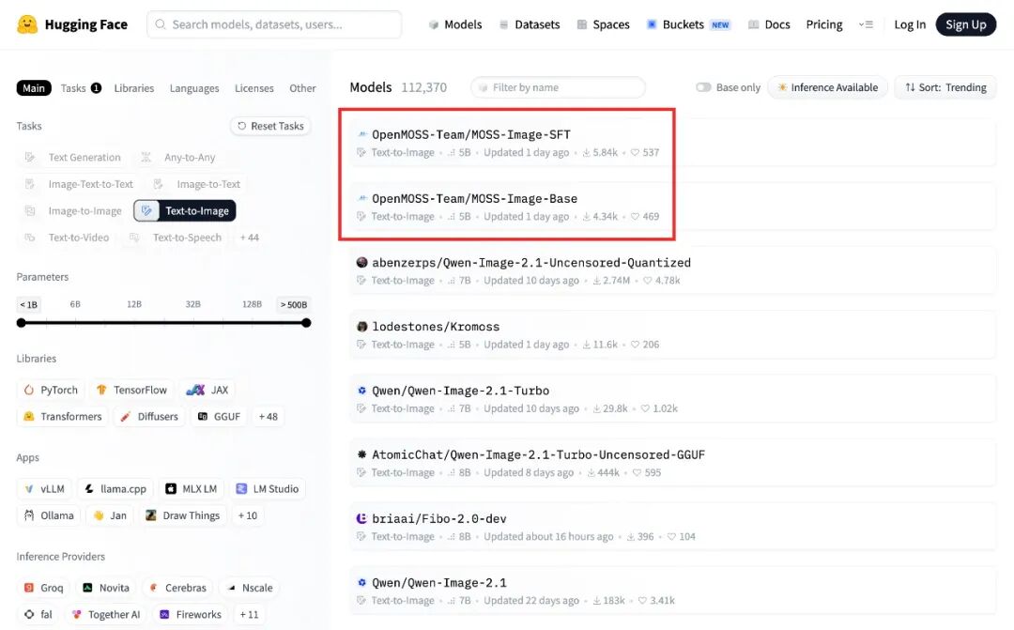Open the Pricing link

[x=824, y=24]
